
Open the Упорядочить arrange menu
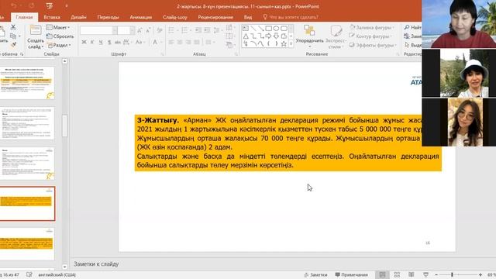click(309, 36)
